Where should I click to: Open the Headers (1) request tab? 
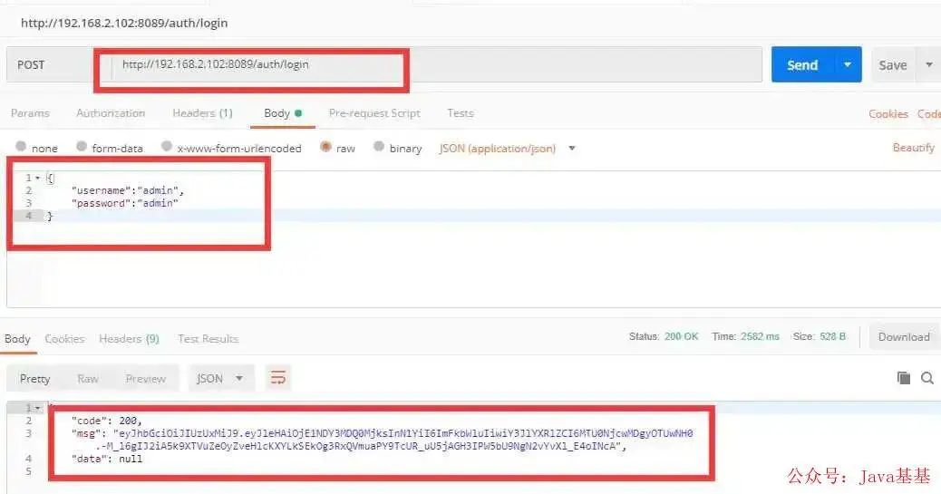click(202, 112)
